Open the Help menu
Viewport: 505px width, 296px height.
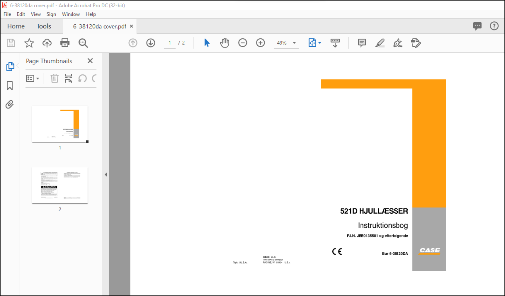[91, 14]
